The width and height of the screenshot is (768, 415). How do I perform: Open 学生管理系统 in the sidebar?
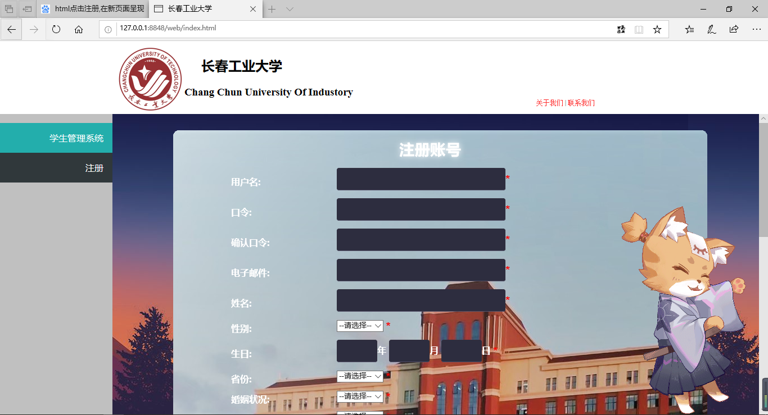click(56, 138)
